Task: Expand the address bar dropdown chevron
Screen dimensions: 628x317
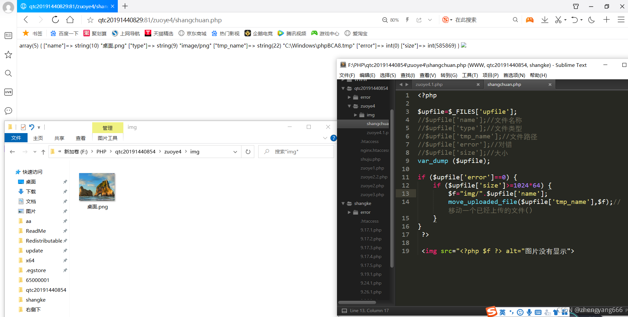Action: 430,20
